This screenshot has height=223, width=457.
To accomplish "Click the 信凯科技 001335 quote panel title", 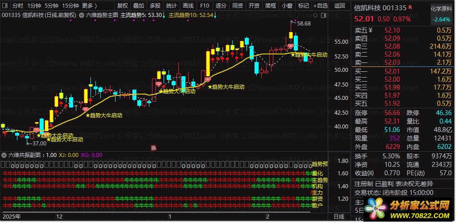I will 380,8.
